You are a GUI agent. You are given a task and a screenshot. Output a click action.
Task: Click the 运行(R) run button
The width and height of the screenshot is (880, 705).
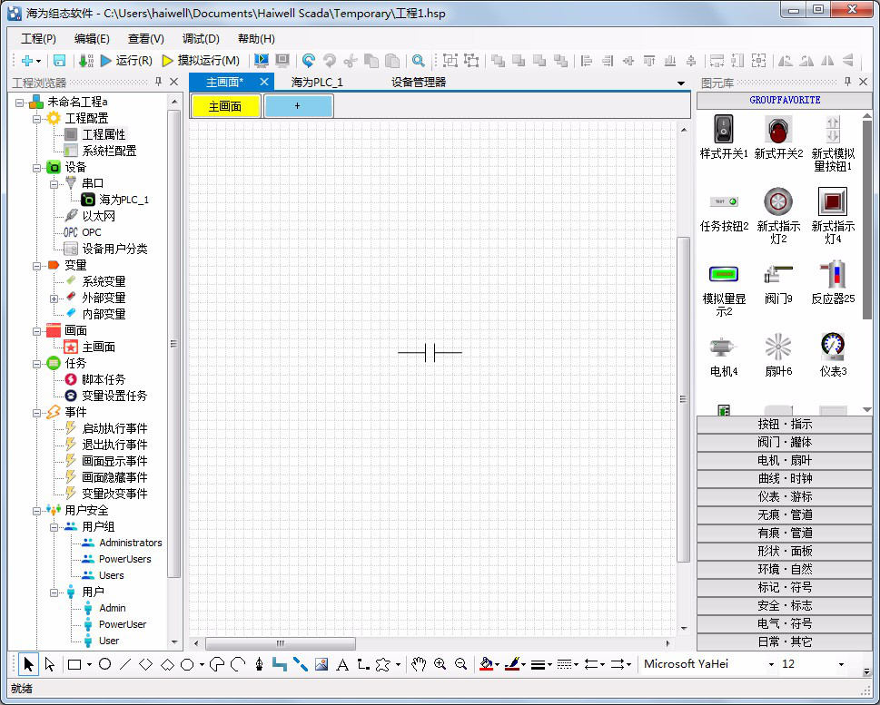[126, 61]
